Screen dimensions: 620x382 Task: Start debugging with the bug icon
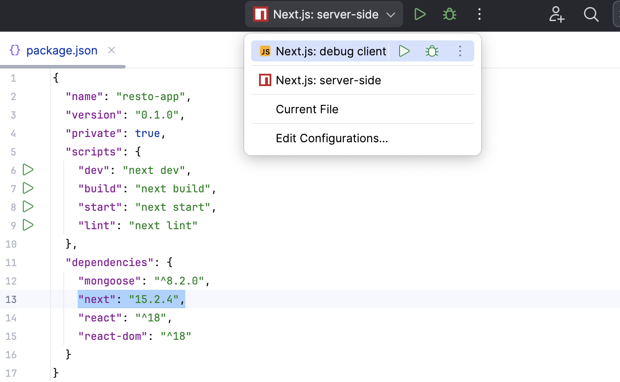pyautogui.click(x=449, y=14)
